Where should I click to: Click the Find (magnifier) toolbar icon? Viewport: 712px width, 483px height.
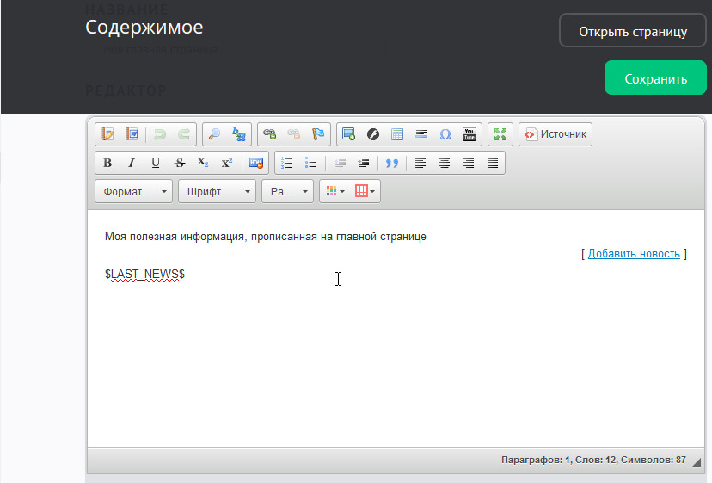click(x=215, y=134)
